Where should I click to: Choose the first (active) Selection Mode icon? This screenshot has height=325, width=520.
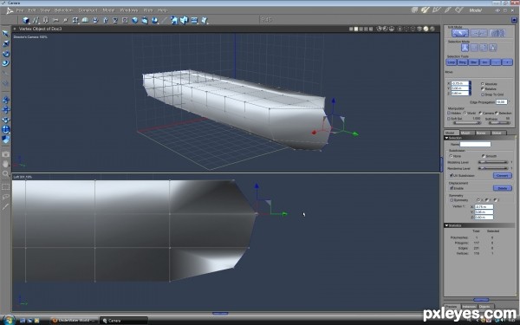point(465,48)
